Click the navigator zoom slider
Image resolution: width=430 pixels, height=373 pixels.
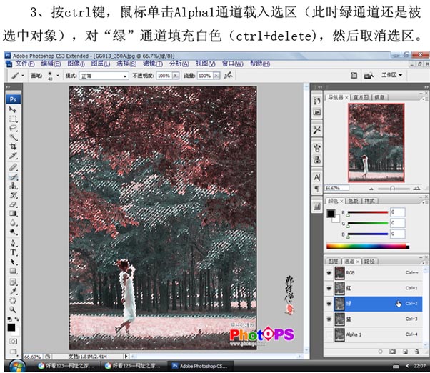pyautogui.click(x=393, y=189)
